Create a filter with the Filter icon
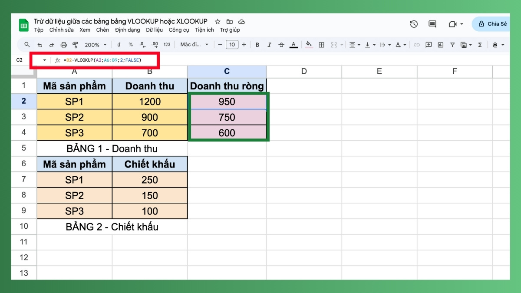Screen dimensions: 521x293 coord(453,45)
